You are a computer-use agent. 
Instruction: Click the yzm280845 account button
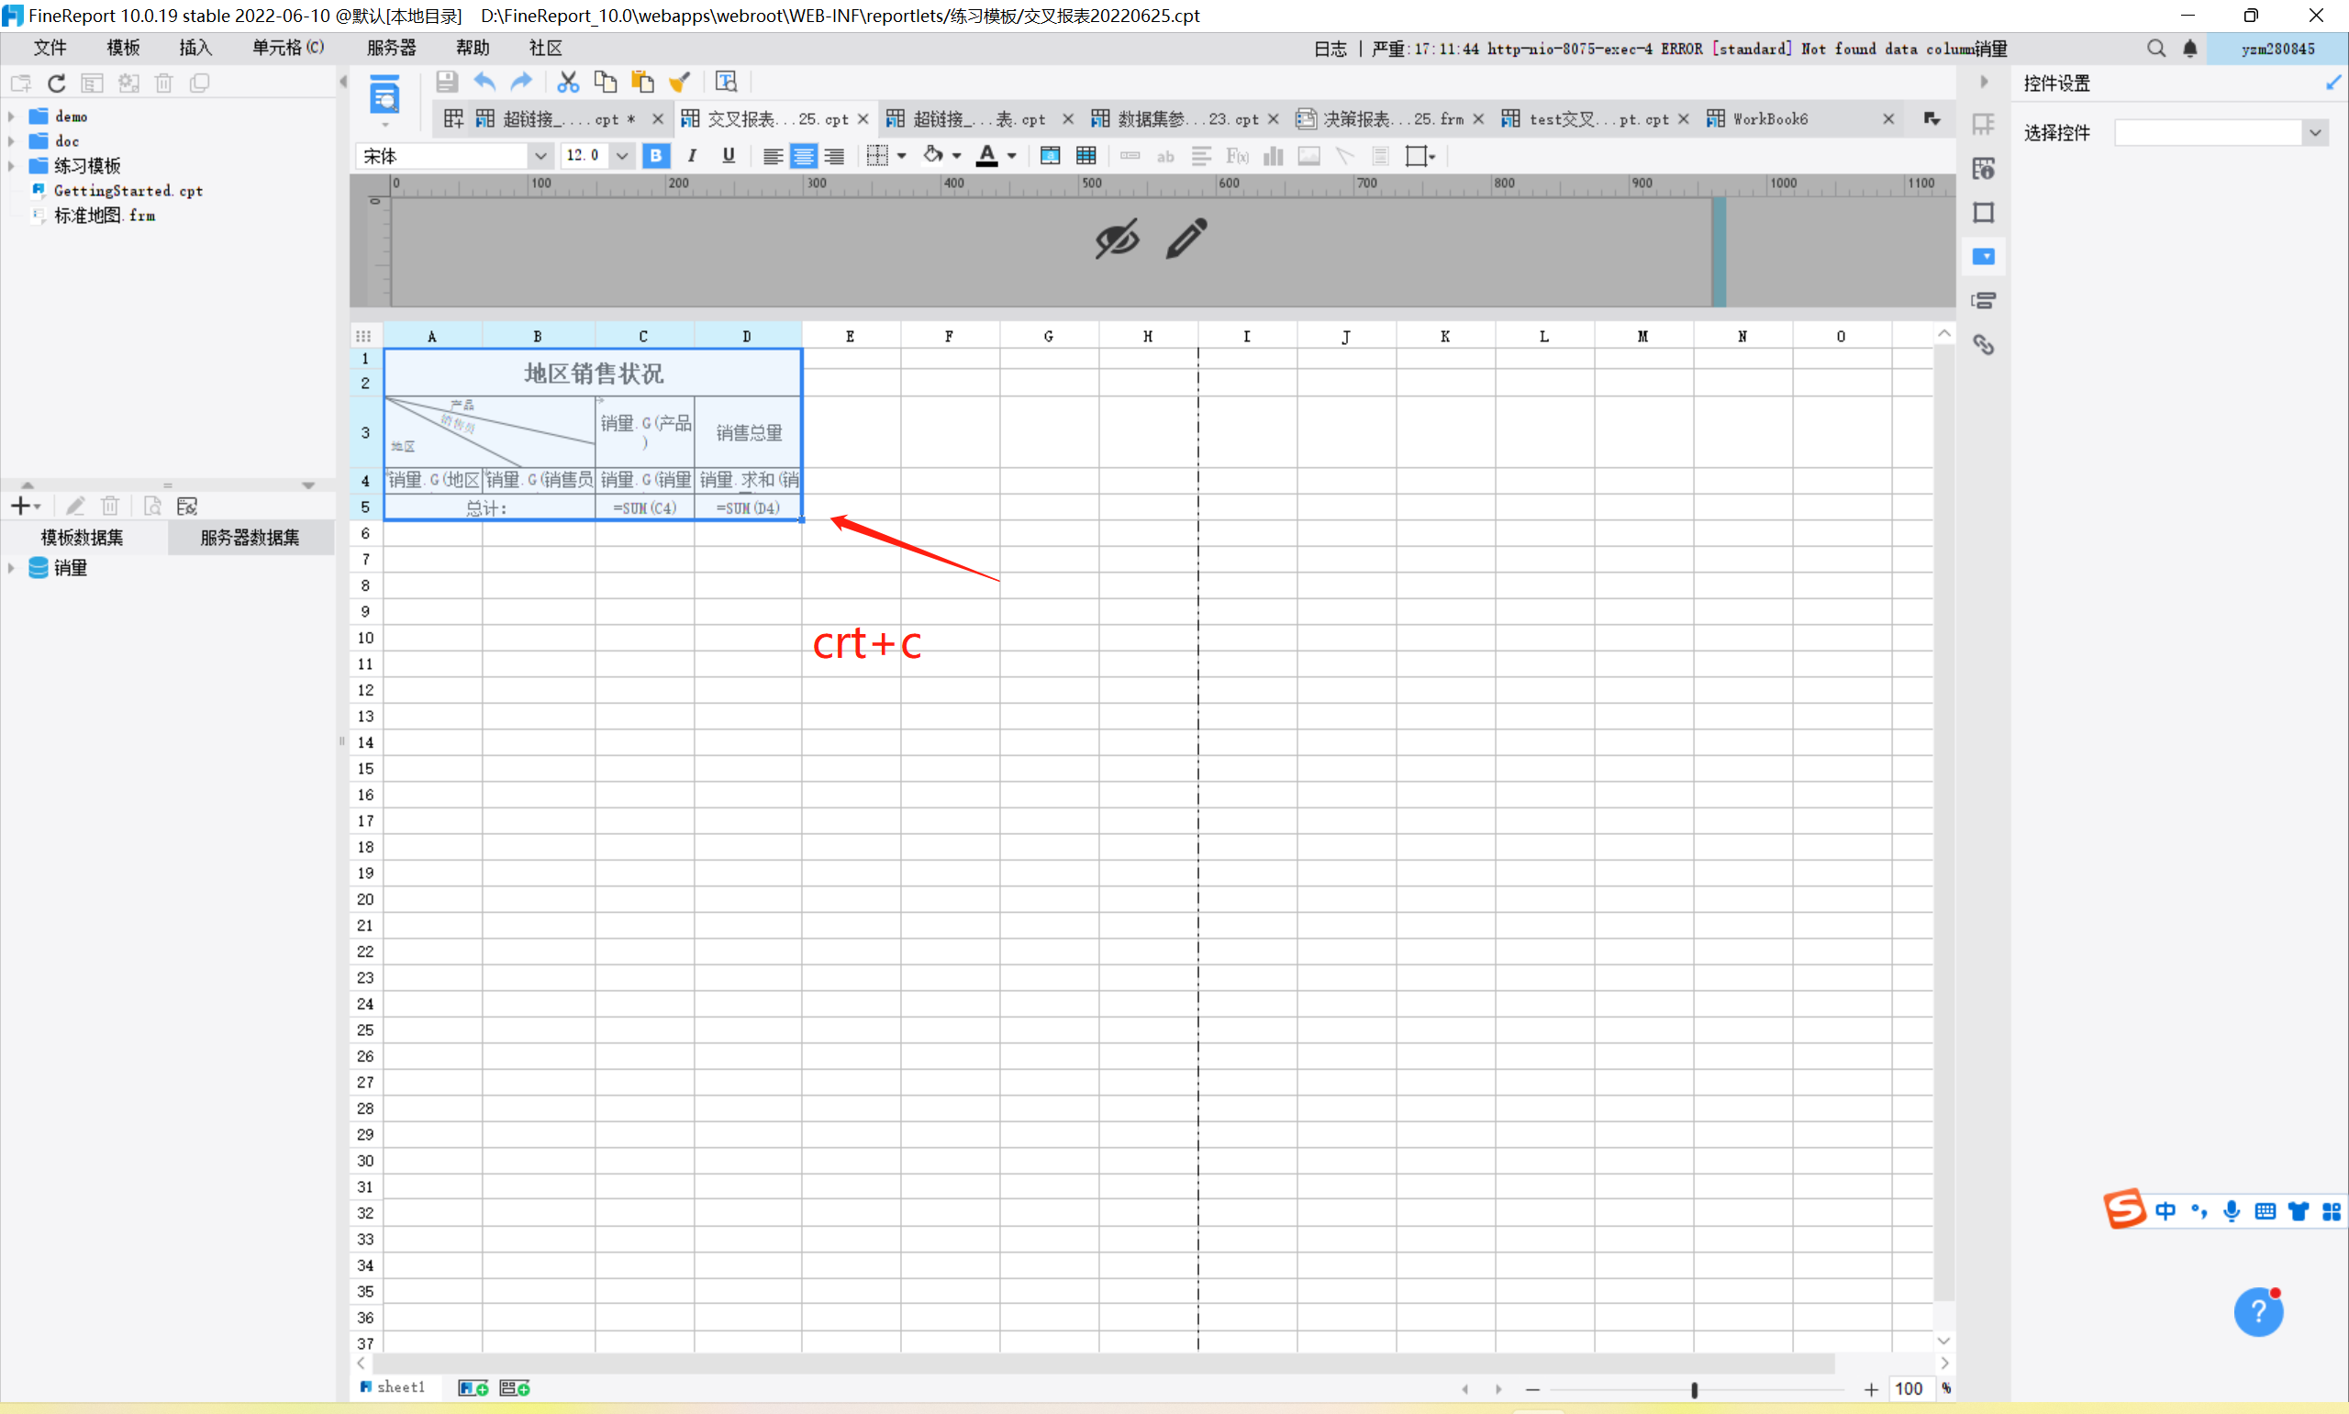pyautogui.click(x=2277, y=49)
